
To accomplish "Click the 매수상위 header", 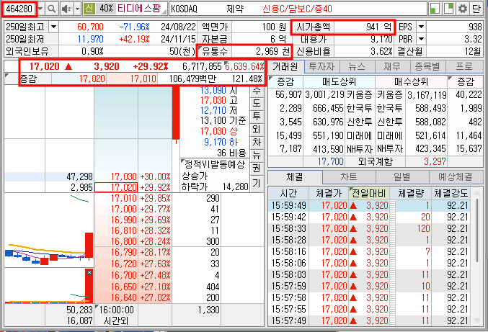I will click(x=411, y=82).
